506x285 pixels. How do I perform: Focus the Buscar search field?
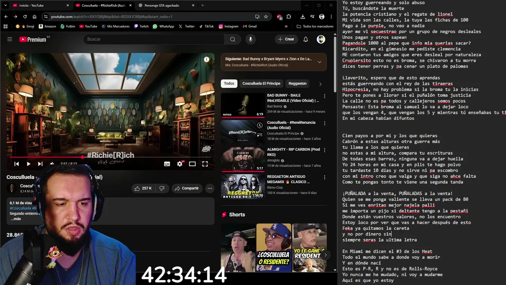[154, 39]
